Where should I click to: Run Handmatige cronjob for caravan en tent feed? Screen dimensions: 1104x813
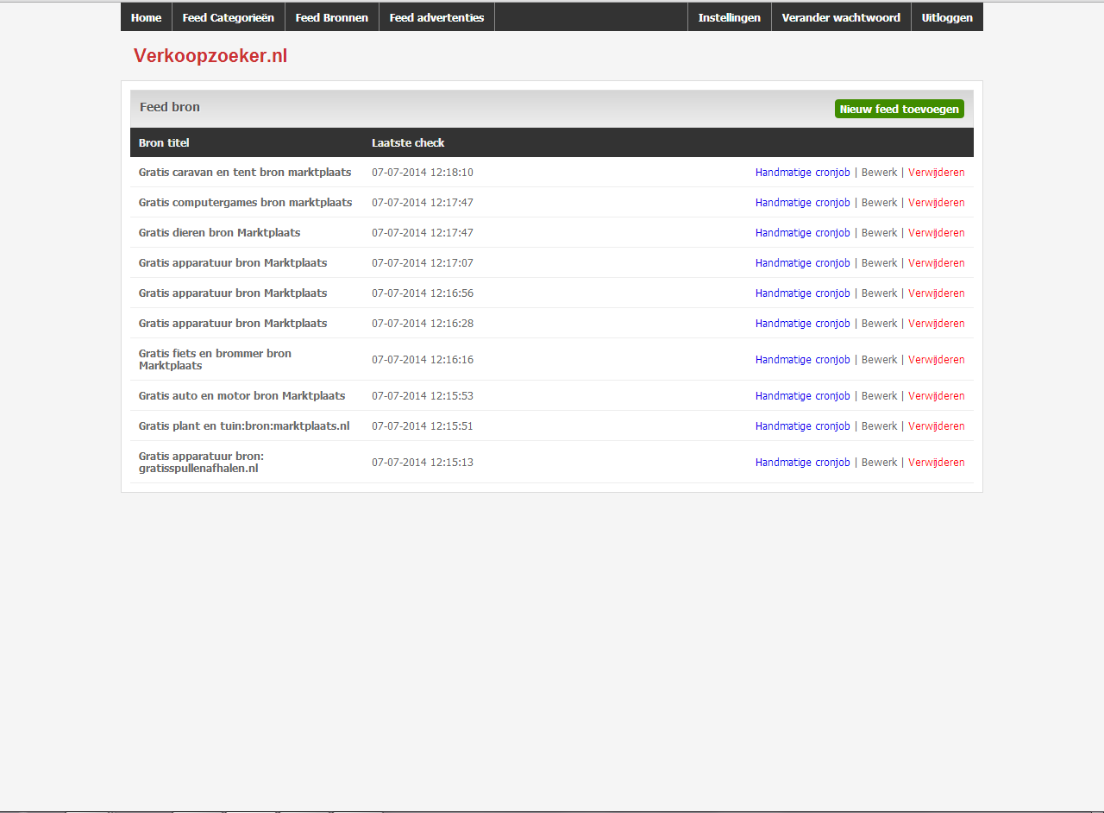point(803,173)
